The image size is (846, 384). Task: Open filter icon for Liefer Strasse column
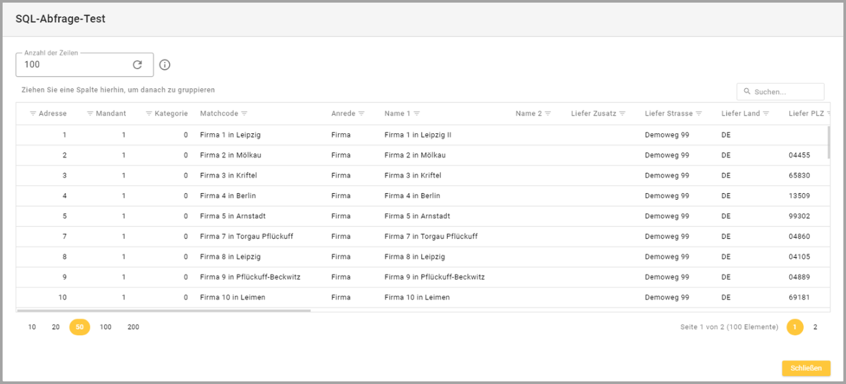tap(698, 114)
